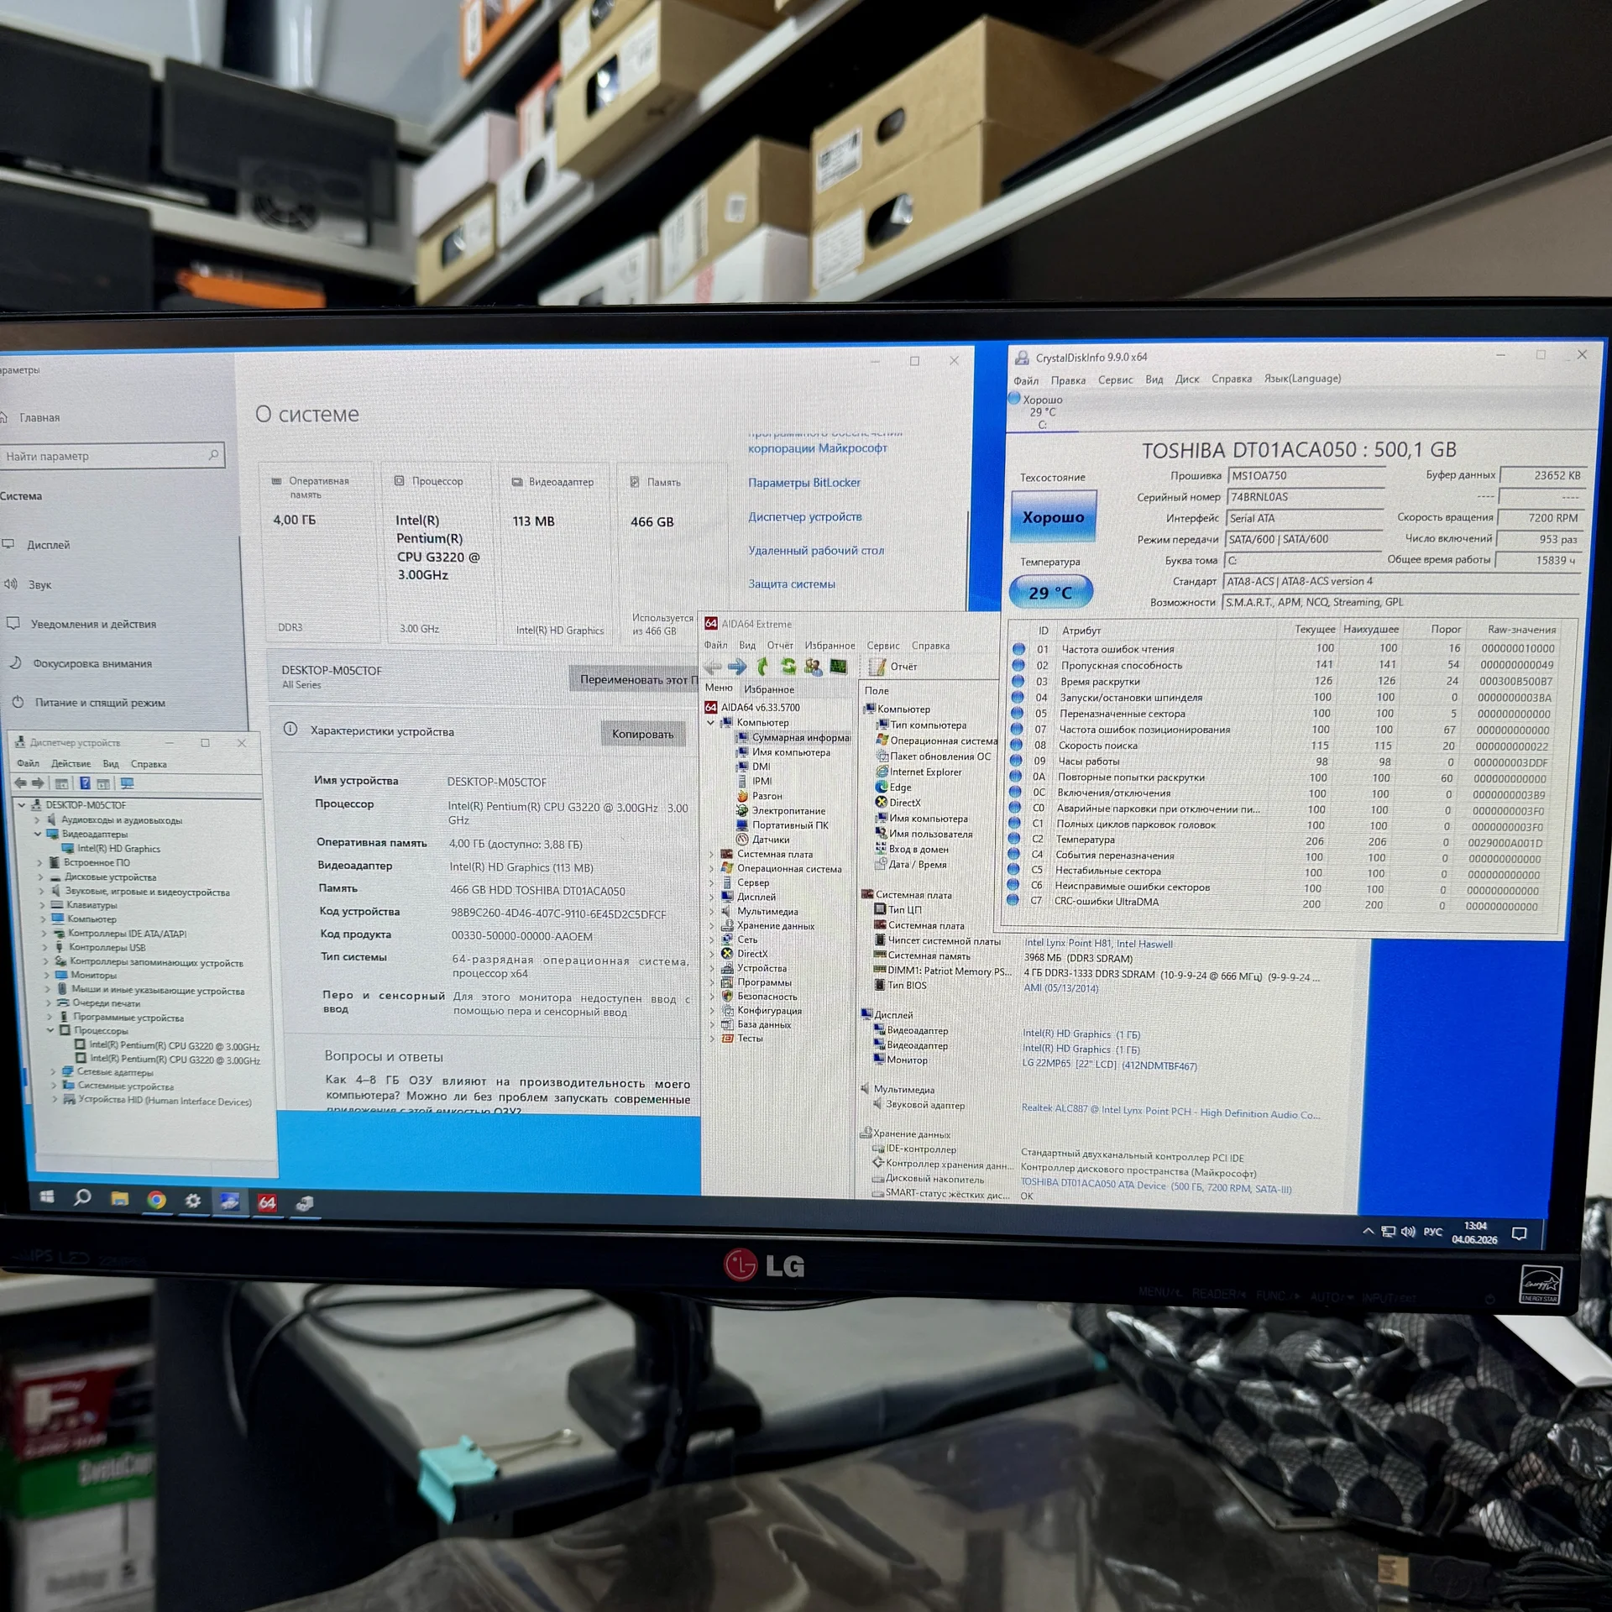
Task: Click the Найти параметр search field
Action: [112, 456]
